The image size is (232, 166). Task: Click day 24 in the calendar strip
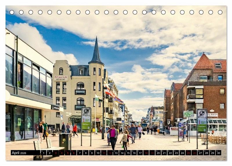(x=182, y=153)
